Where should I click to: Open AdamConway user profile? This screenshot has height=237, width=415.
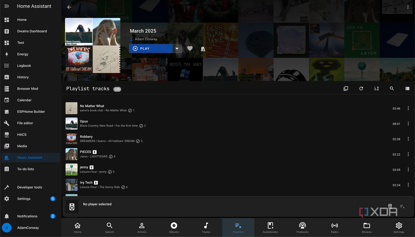(31, 228)
